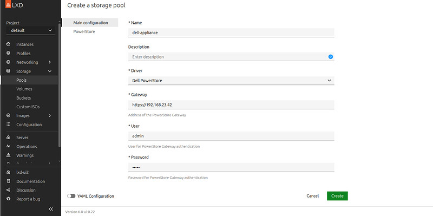This screenshot has height=216, width=433.
Task: Click the User field with admin
Action: coord(231,136)
